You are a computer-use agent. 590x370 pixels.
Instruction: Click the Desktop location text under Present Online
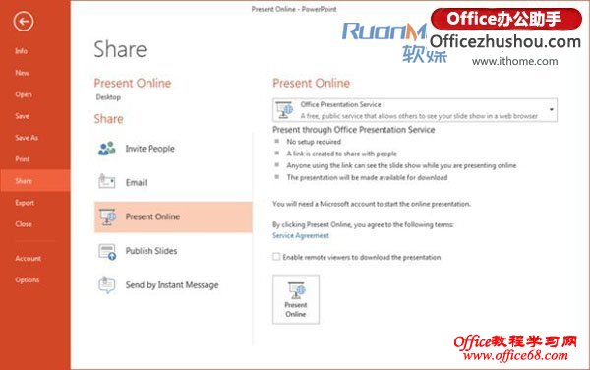pyautogui.click(x=108, y=97)
